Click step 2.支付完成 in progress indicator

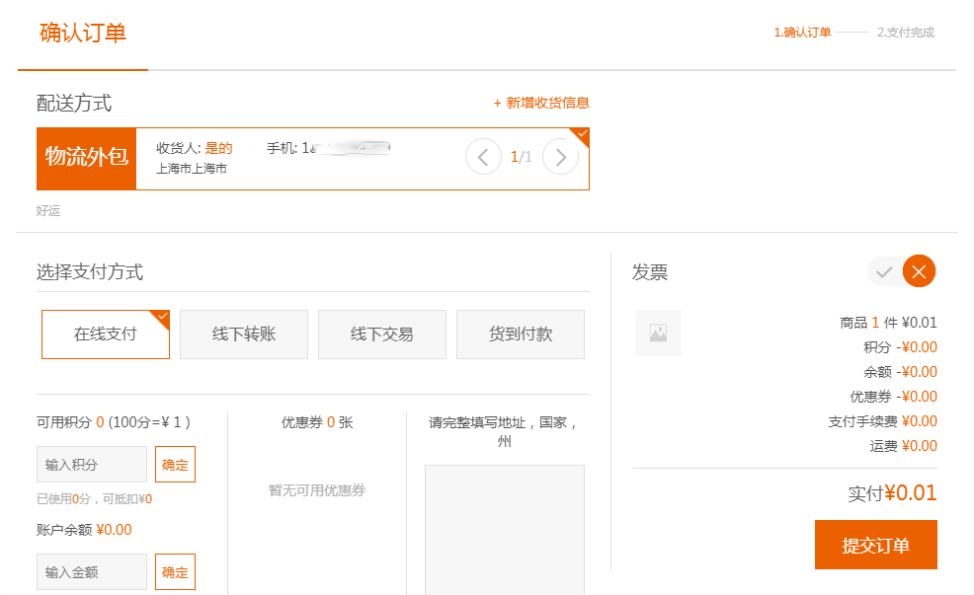[906, 33]
